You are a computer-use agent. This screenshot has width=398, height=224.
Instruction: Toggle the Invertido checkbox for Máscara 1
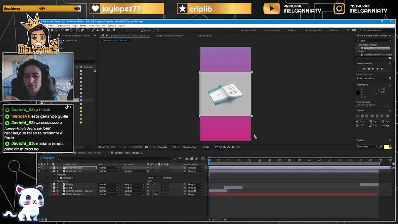click(x=160, y=178)
